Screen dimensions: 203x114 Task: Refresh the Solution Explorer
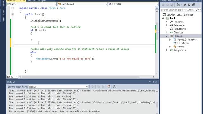pyautogui.click(x=189, y=5)
